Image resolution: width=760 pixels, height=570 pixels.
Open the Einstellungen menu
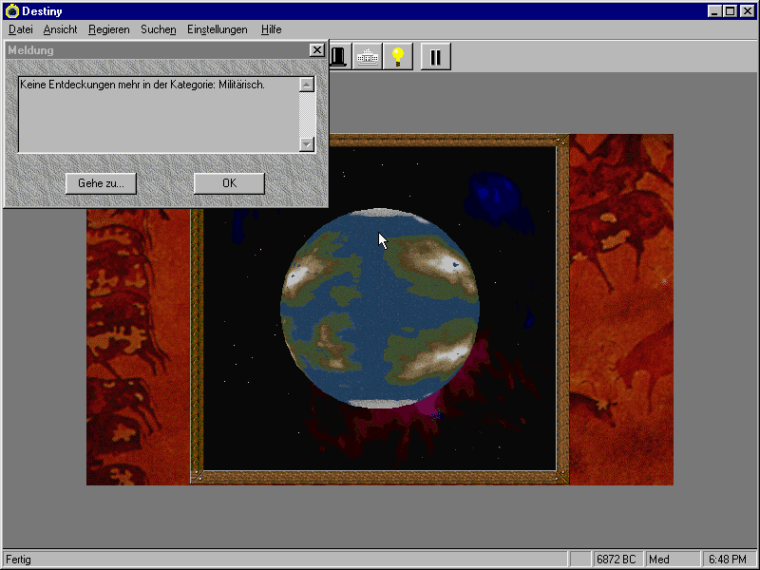(x=218, y=29)
